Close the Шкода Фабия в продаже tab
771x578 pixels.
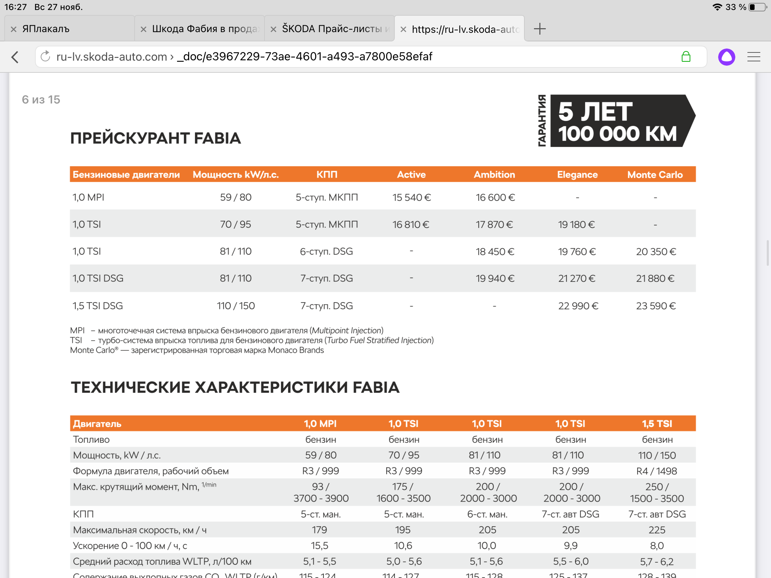(x=143, y=29)
